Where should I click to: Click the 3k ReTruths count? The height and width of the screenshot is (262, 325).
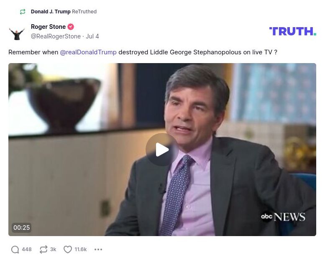tap(53, 249)
